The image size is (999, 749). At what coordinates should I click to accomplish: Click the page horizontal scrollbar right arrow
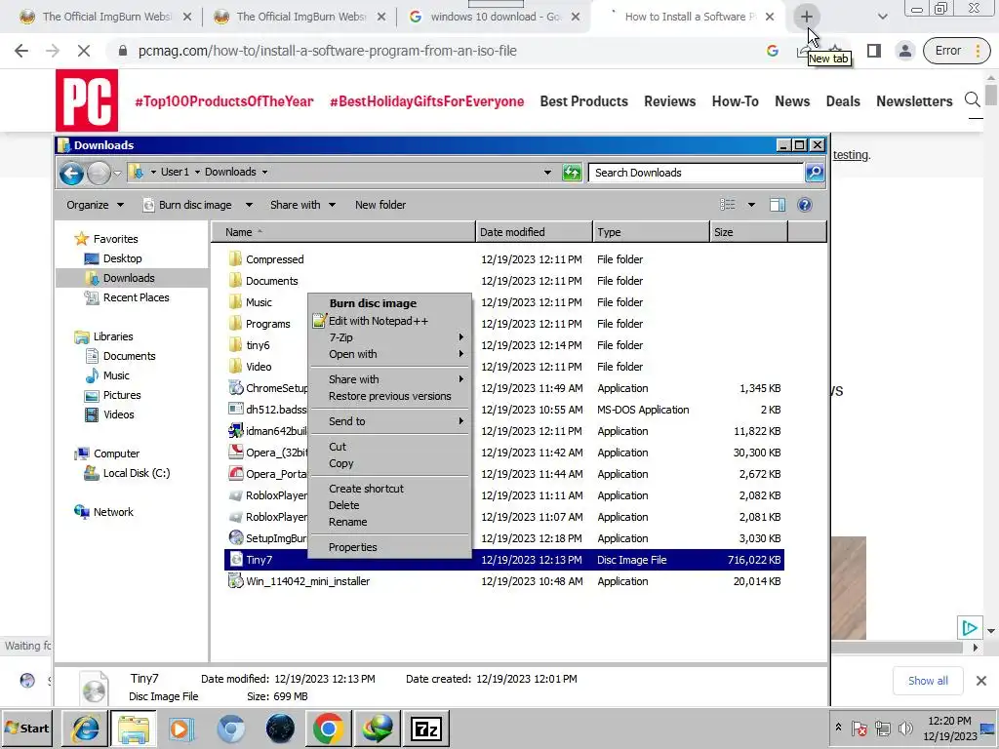[x=975, y=648]
